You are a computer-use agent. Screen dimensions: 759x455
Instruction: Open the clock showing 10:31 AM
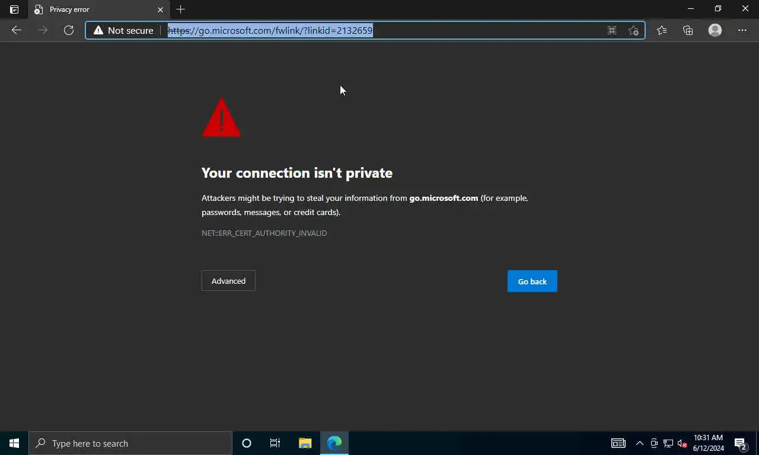[708, 443]
